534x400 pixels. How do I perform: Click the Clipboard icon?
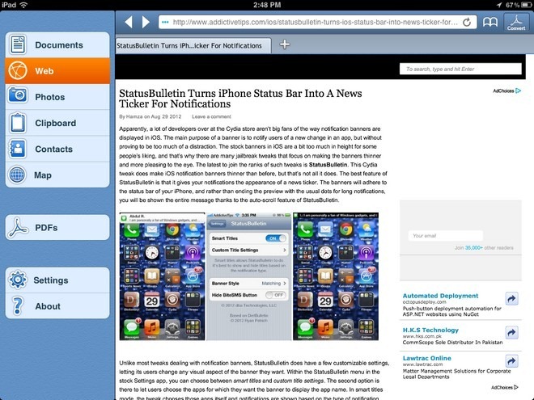coord(17,123)
